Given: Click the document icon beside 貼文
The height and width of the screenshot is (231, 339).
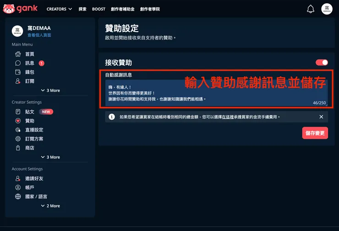Looking at the screenshot, I should 18,112.
